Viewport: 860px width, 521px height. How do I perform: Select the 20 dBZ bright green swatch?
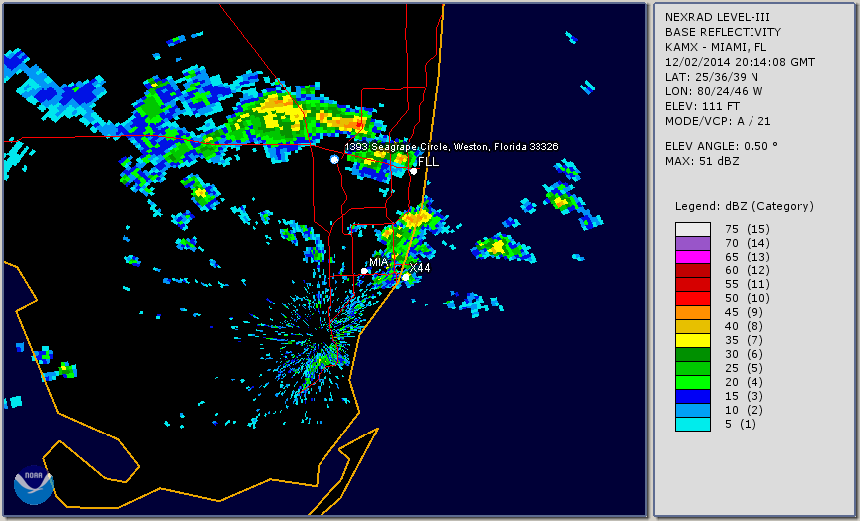pyautogui.click(x=693, y=383)
